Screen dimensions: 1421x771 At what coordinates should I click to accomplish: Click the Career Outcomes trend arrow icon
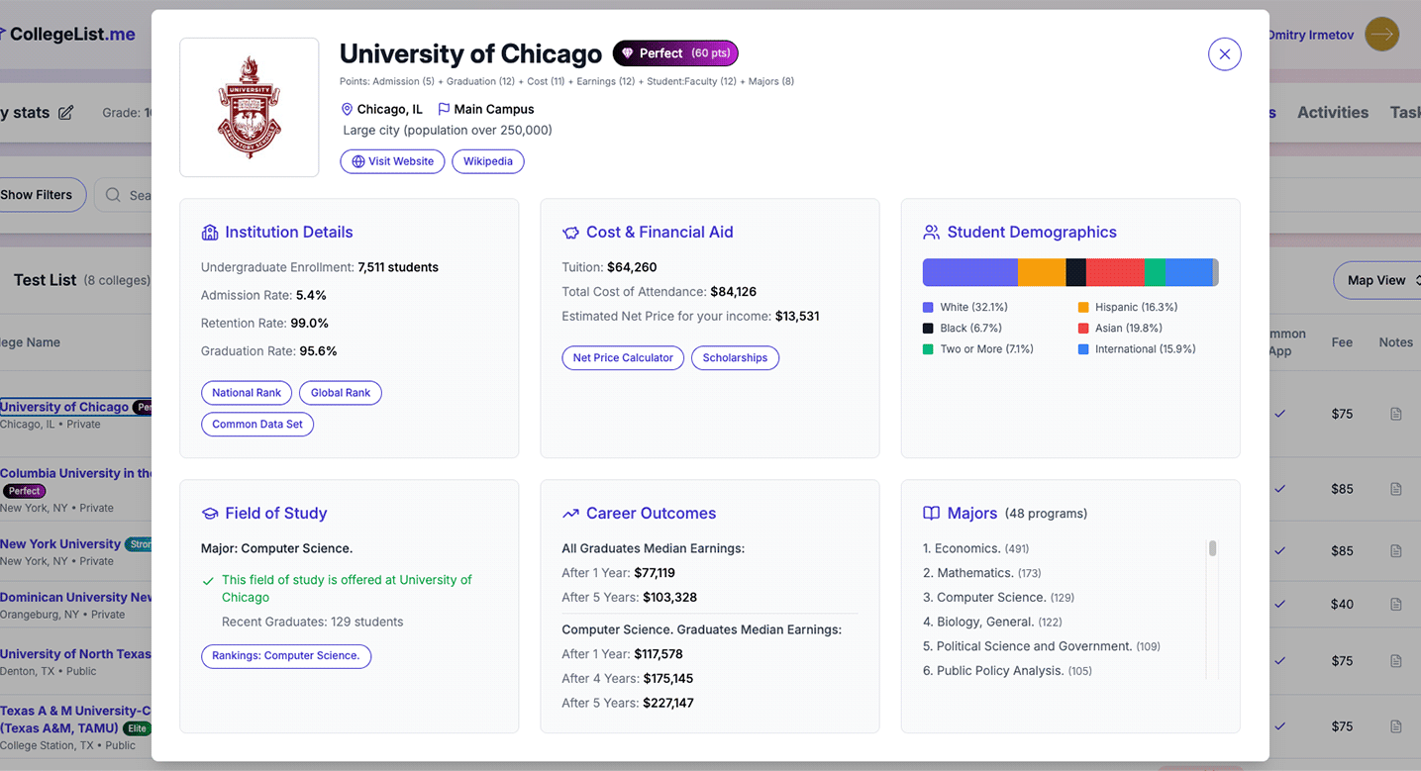tap(570, 514)
